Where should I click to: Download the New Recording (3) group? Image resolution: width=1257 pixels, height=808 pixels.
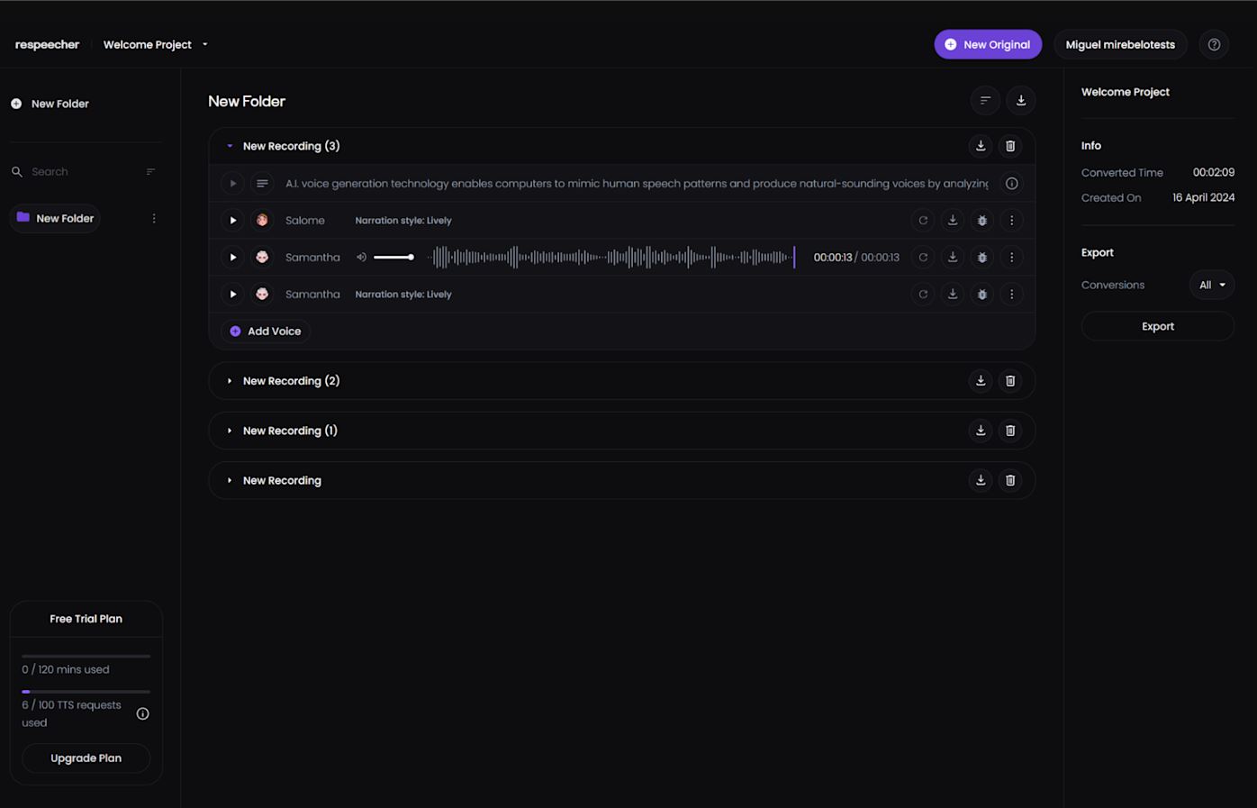tap(981, 146)
